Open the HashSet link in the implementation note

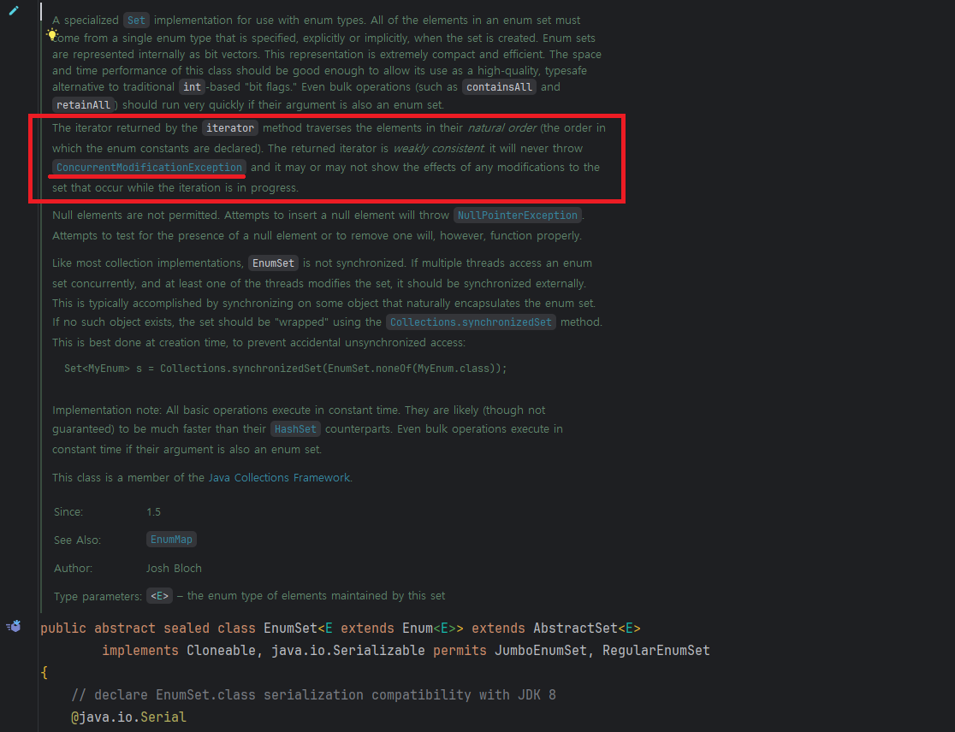tap(295, 429)
